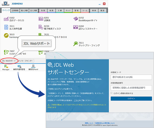Image resolution: width=154 pixels, height=128 pixels.
Task: Focus the お客様電話番号 input field
Action: point(131,88)
